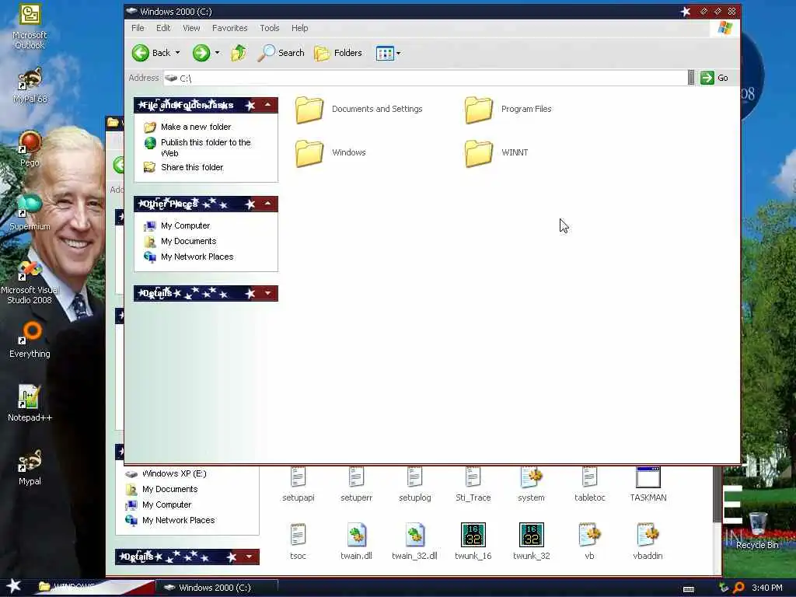Viewport: 796px width, 597px height.
Task: Select the setuplog file
Action: point(415,485)
